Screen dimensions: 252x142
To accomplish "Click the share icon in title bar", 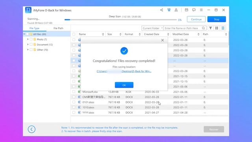I will pos(161,10).
